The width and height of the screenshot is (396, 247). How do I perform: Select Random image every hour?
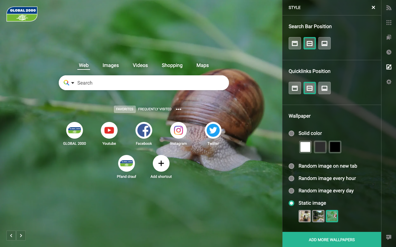[x=291, y=178]
